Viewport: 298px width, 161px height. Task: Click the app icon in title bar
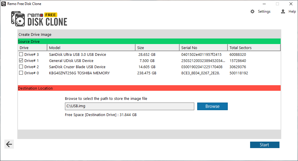(x=4, y=4)
